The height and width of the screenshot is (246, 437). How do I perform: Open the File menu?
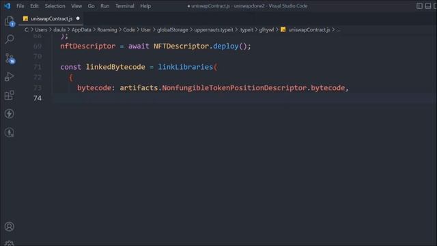[20, 6]
